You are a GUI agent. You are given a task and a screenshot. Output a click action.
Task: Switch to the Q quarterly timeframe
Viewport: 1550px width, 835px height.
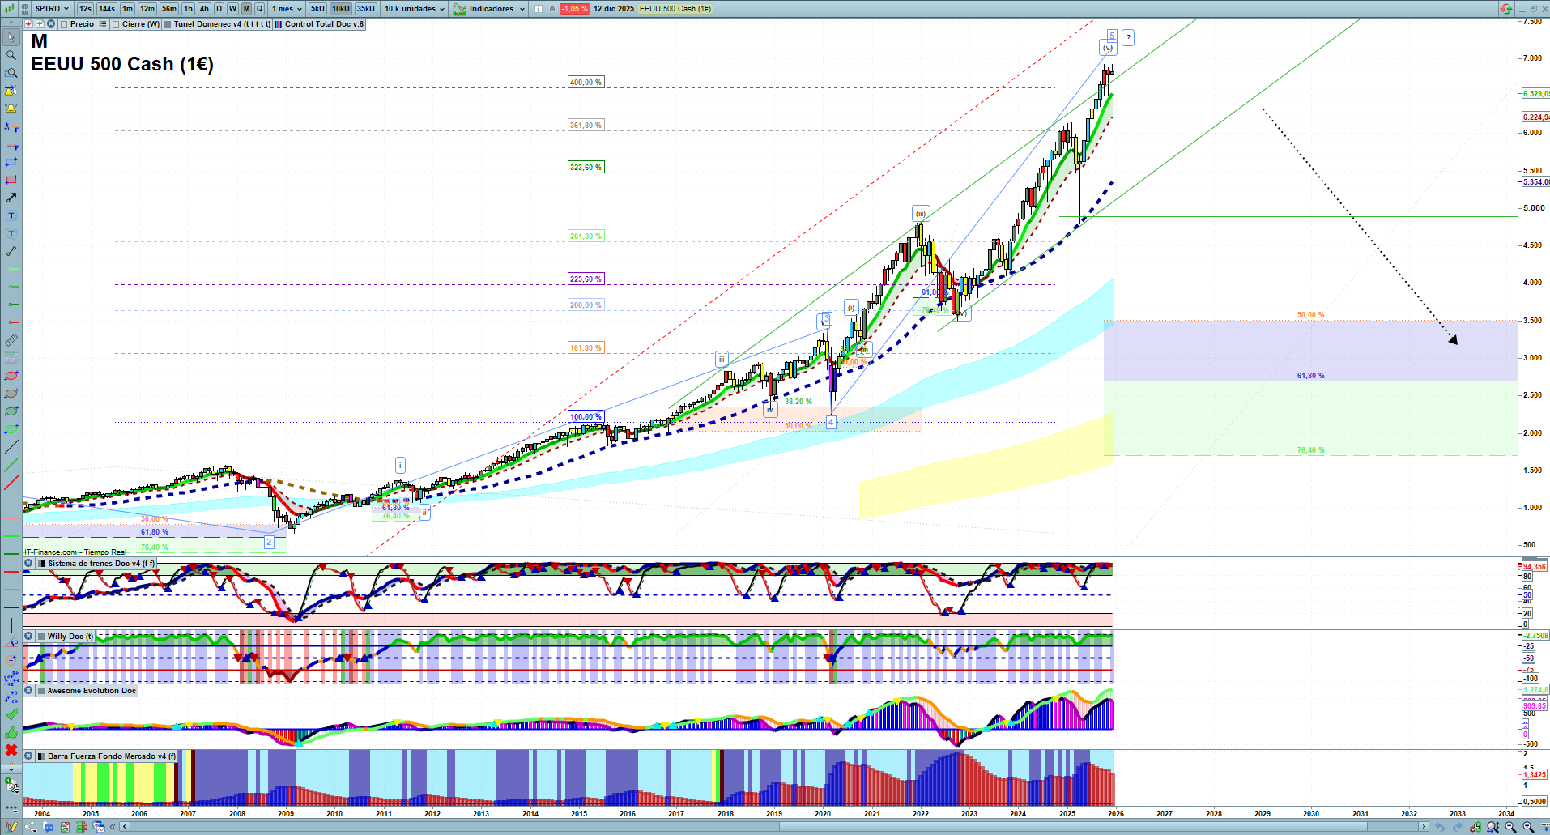(260, 9)
